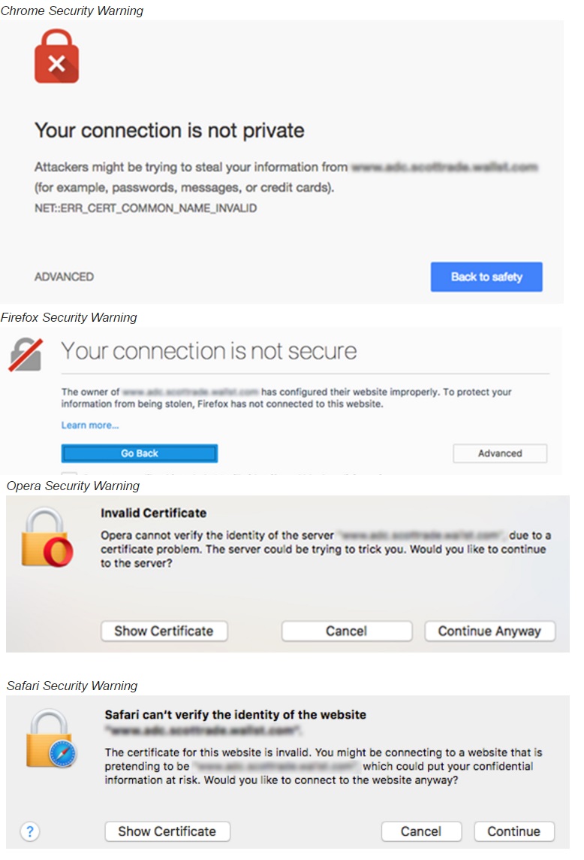Show Certificate in Opera dialog
Screen dimensions: 584x860
point(164,631)
